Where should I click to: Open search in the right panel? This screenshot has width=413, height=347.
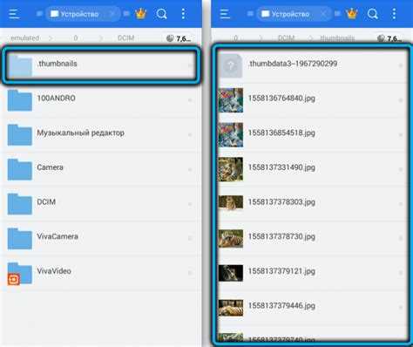(x=372, y=14)
